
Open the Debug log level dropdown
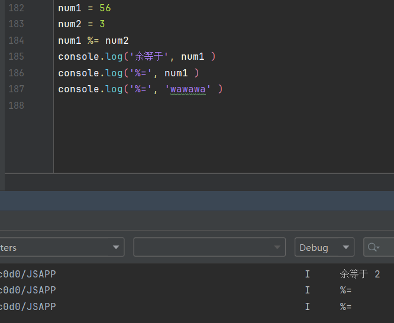pyautogui.click(x=324, y=247)
